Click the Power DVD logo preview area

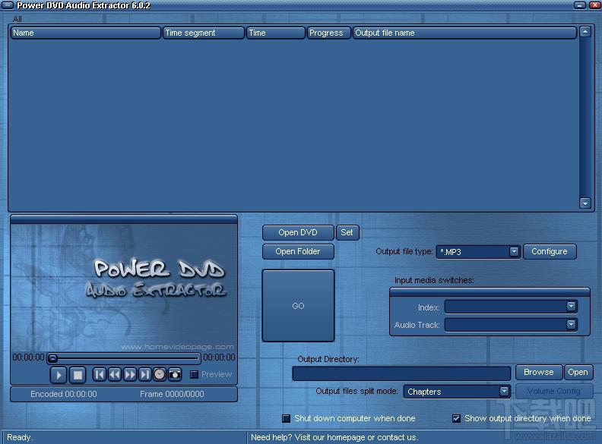(x=124, y=288)
